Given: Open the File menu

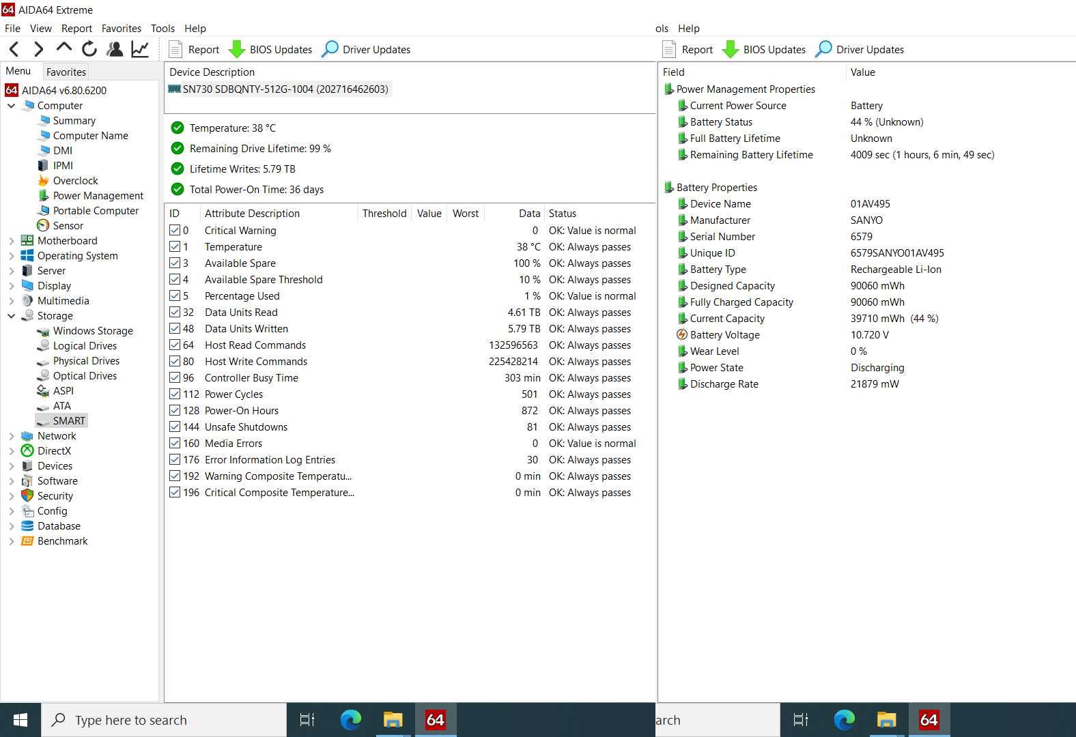Looking at the screenshot, I should coord(12,28).
